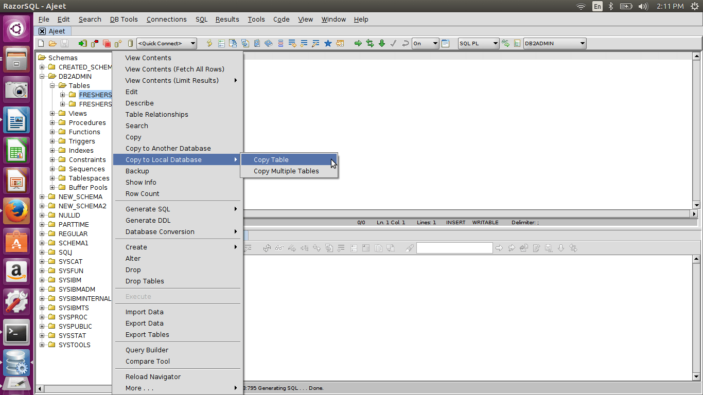703x395 pixels.
Task: Click the notepad icon beside On dropdown
Action: (446, 44)
